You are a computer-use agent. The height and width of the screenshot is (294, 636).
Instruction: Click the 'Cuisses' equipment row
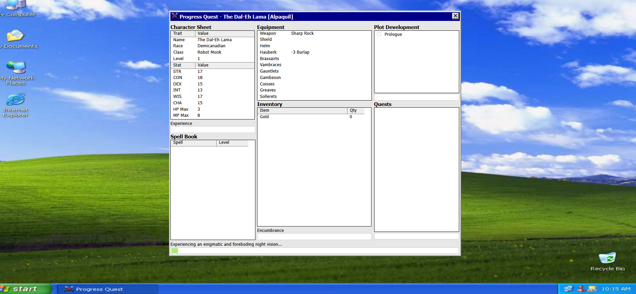(267, 84)
